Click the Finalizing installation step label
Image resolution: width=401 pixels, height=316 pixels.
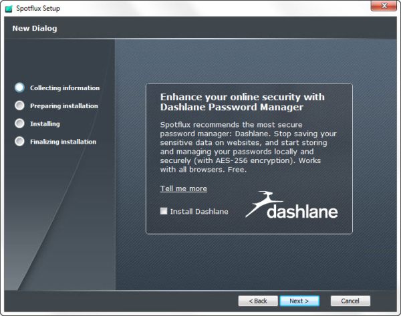click(63, 142)
